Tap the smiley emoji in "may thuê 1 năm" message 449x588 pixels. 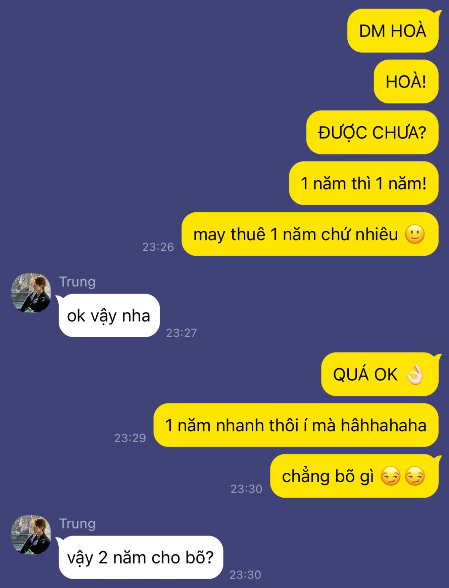click(415, 234)
